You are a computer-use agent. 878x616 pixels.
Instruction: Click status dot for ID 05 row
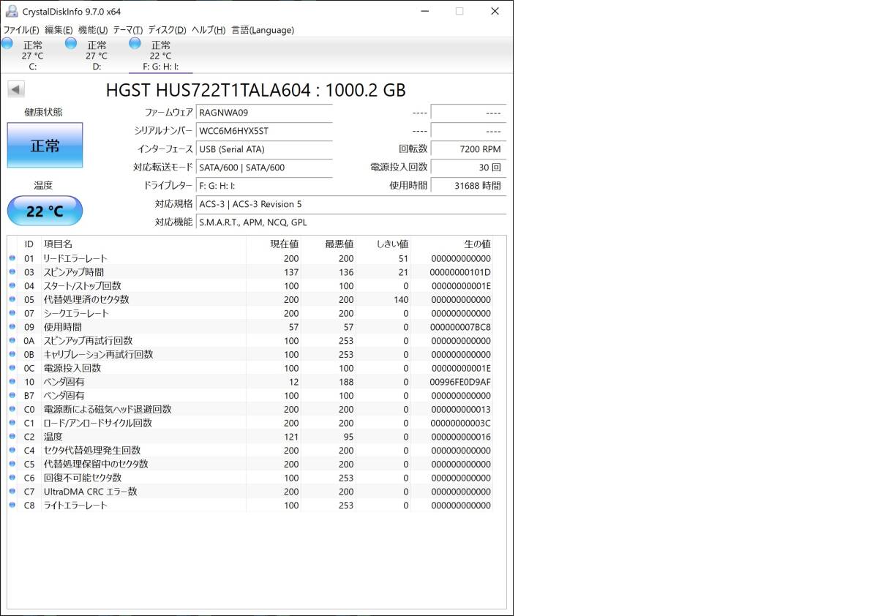point(12,299)
